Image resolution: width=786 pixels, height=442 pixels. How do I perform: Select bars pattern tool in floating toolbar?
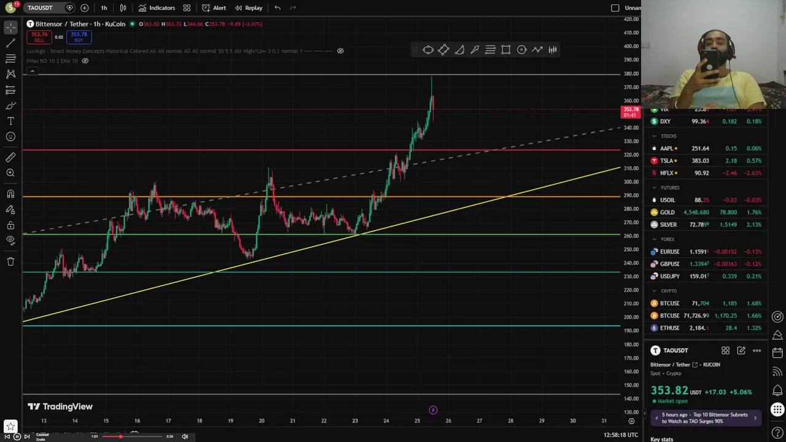[x=553, y=50]
